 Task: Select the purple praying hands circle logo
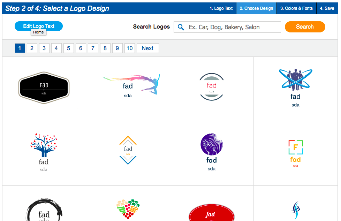pos(212,152)
